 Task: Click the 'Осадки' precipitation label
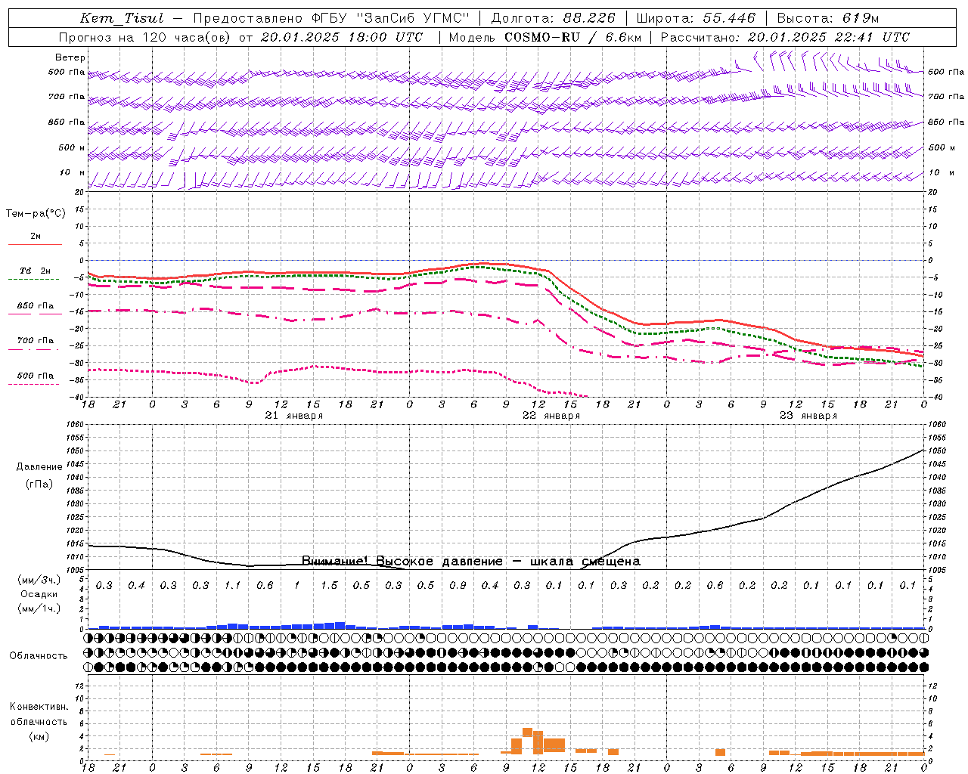[39, 594]
